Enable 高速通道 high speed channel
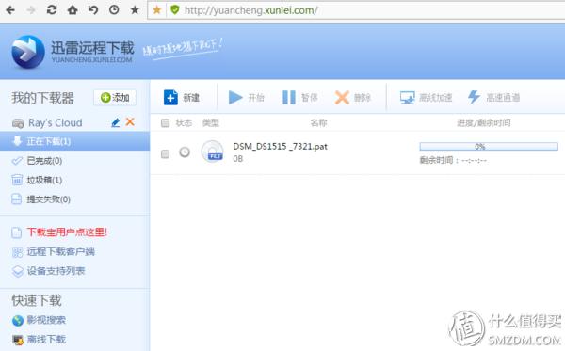The width and height of the screenshot is (565, 351). (493, 98)
